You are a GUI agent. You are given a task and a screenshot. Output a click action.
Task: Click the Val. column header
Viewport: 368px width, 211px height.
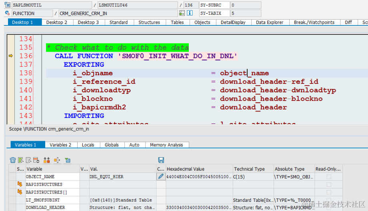click(x=123, y=169)
